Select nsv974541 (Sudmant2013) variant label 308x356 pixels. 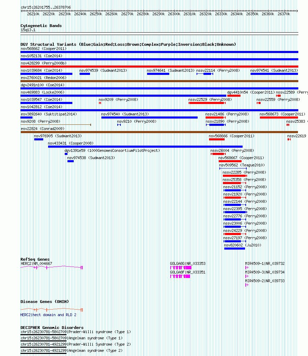tap(274, 70)
